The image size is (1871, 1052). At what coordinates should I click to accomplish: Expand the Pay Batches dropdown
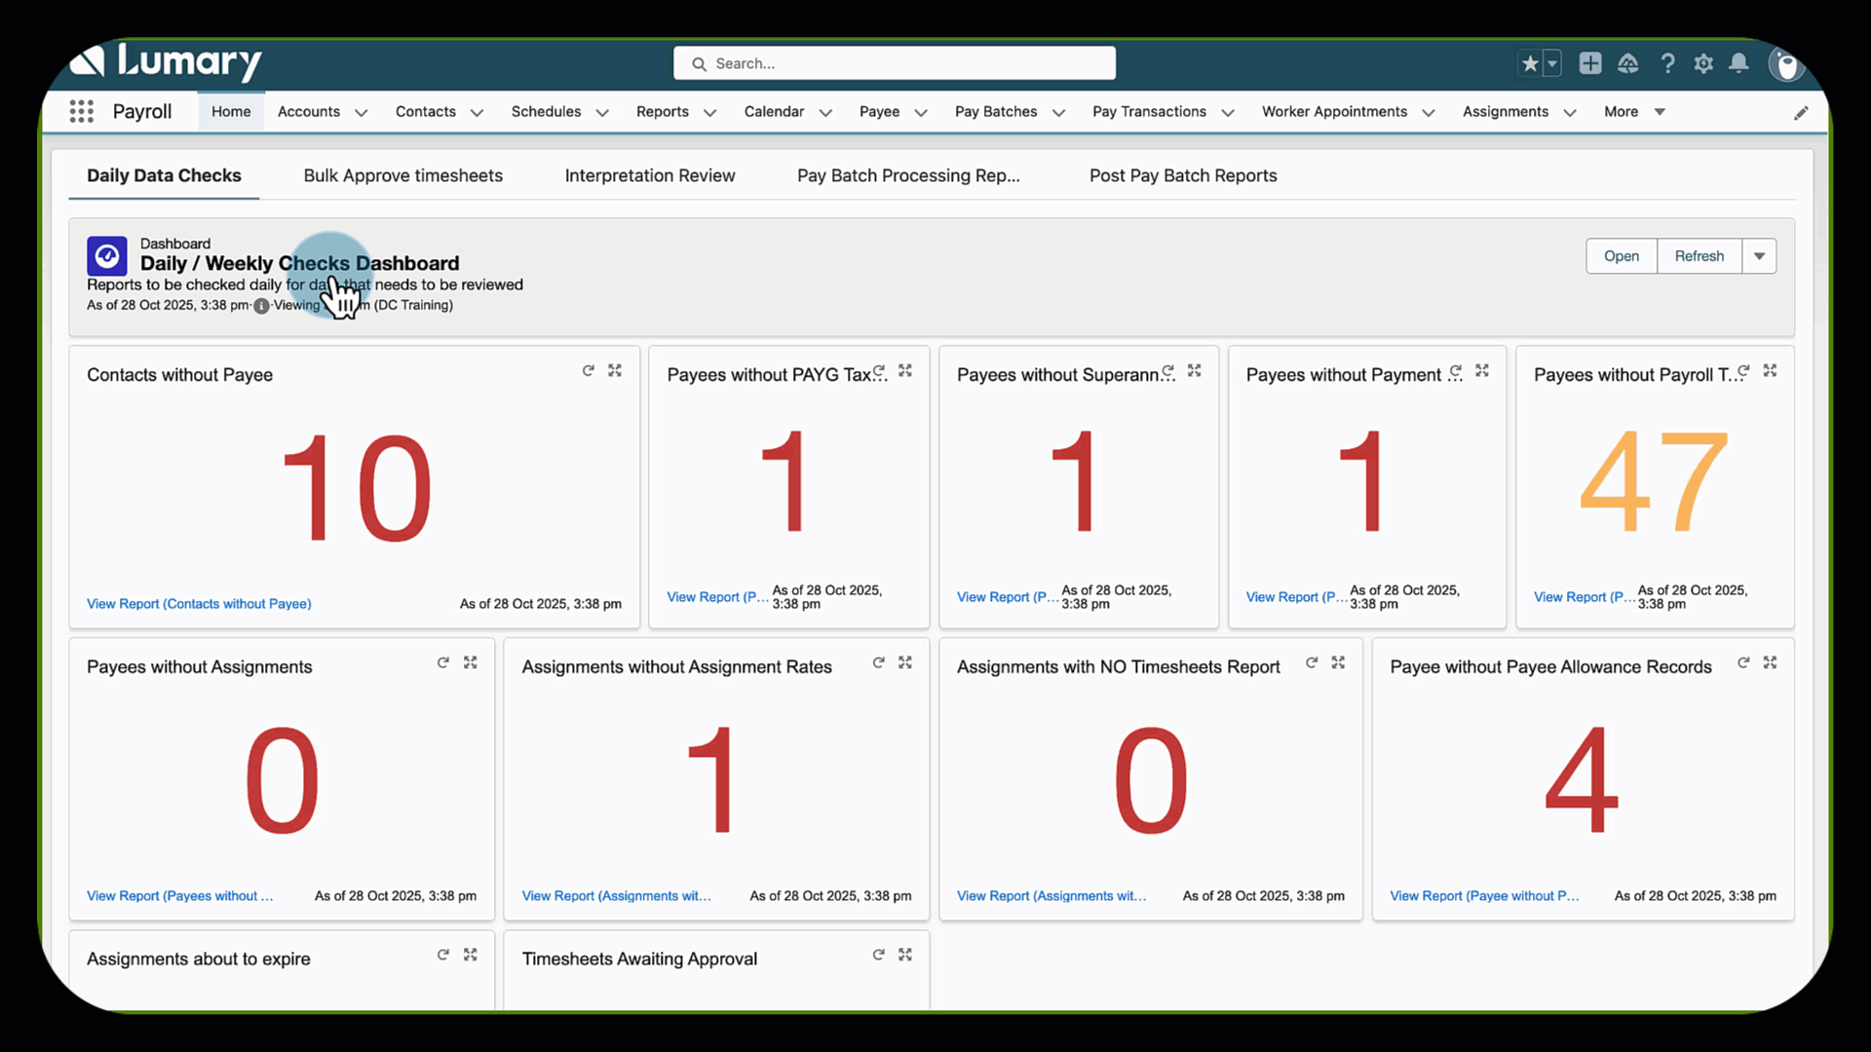[1060, 112]
